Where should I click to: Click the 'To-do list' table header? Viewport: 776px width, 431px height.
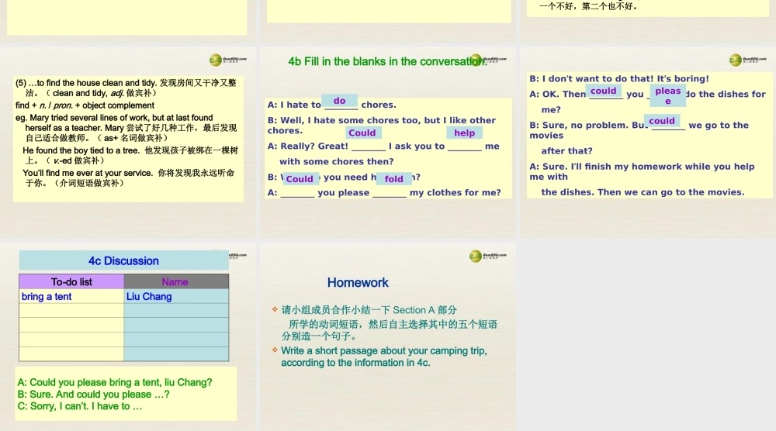71,281
